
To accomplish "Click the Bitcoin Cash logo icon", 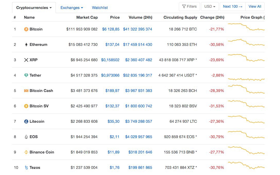I will point(26,91).
